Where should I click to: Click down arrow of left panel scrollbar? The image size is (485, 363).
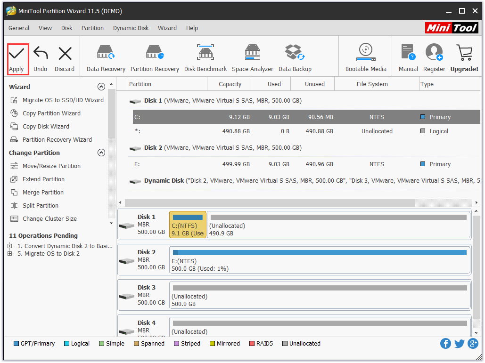point(111,223)
